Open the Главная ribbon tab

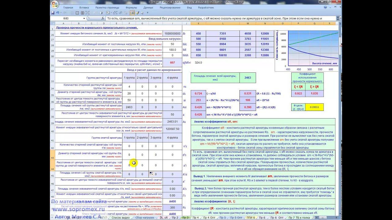68,7
